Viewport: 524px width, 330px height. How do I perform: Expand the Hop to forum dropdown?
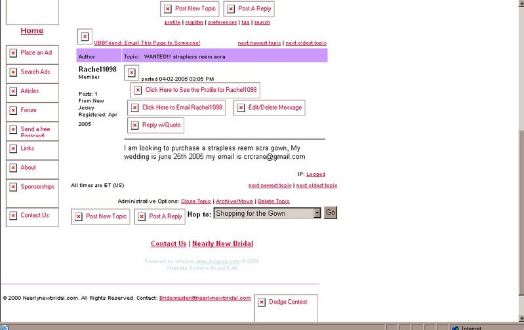click(x=317, y=213)
